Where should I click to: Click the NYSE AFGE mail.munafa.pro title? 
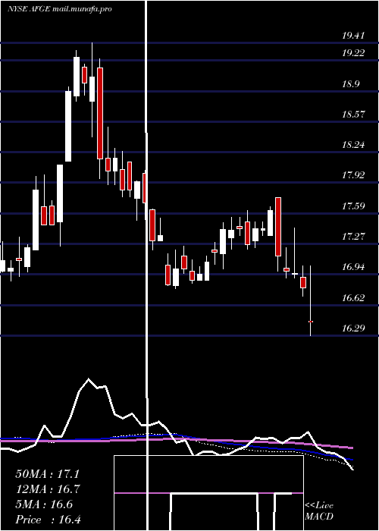pos(60,9)
